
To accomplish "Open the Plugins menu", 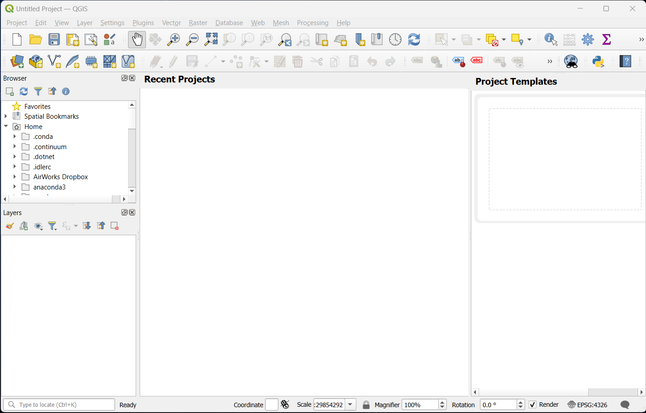I will 143,23.
